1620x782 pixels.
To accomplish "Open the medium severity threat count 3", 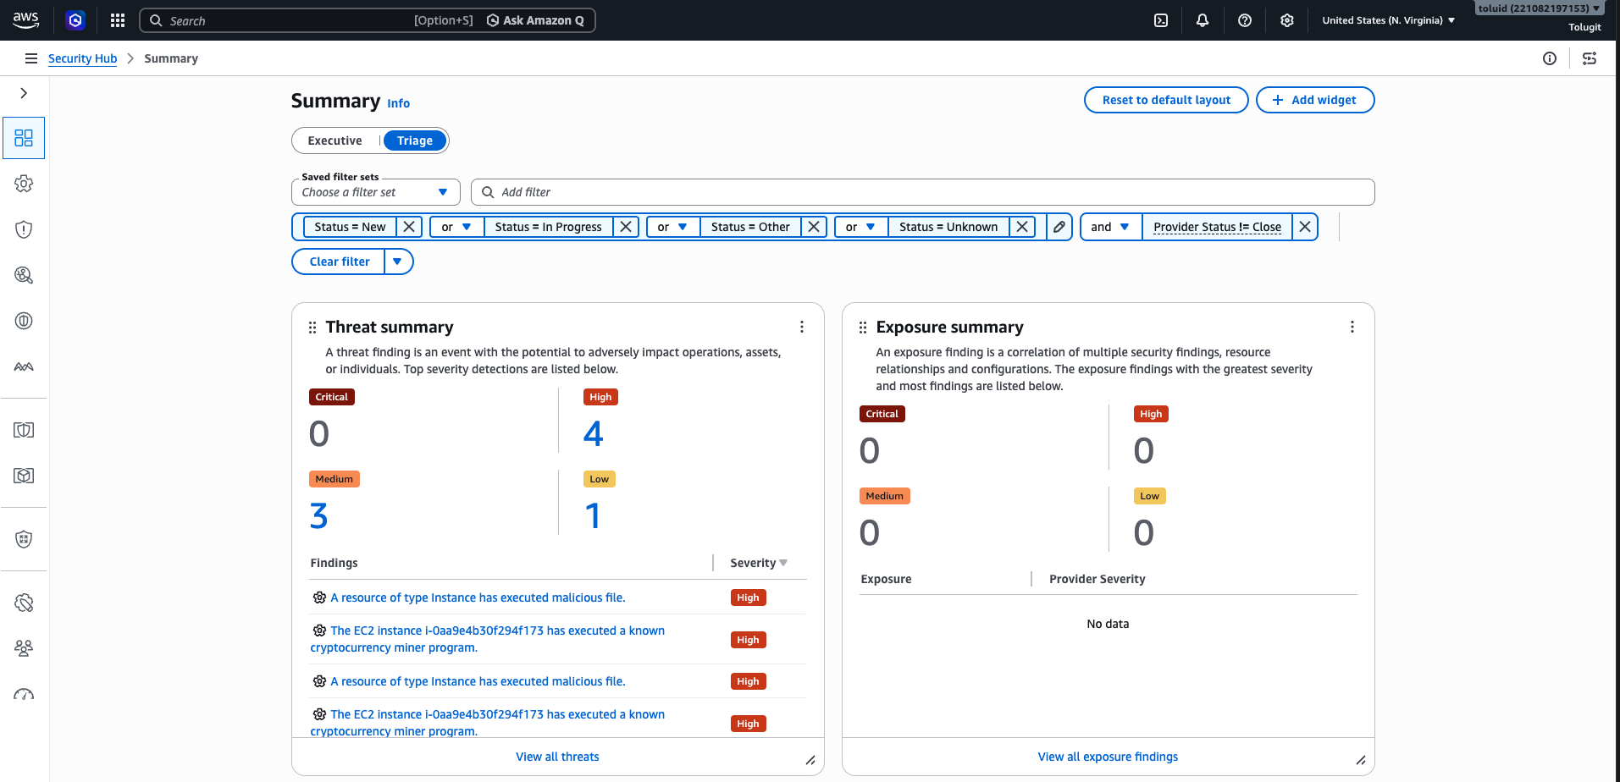I will 318,516.
